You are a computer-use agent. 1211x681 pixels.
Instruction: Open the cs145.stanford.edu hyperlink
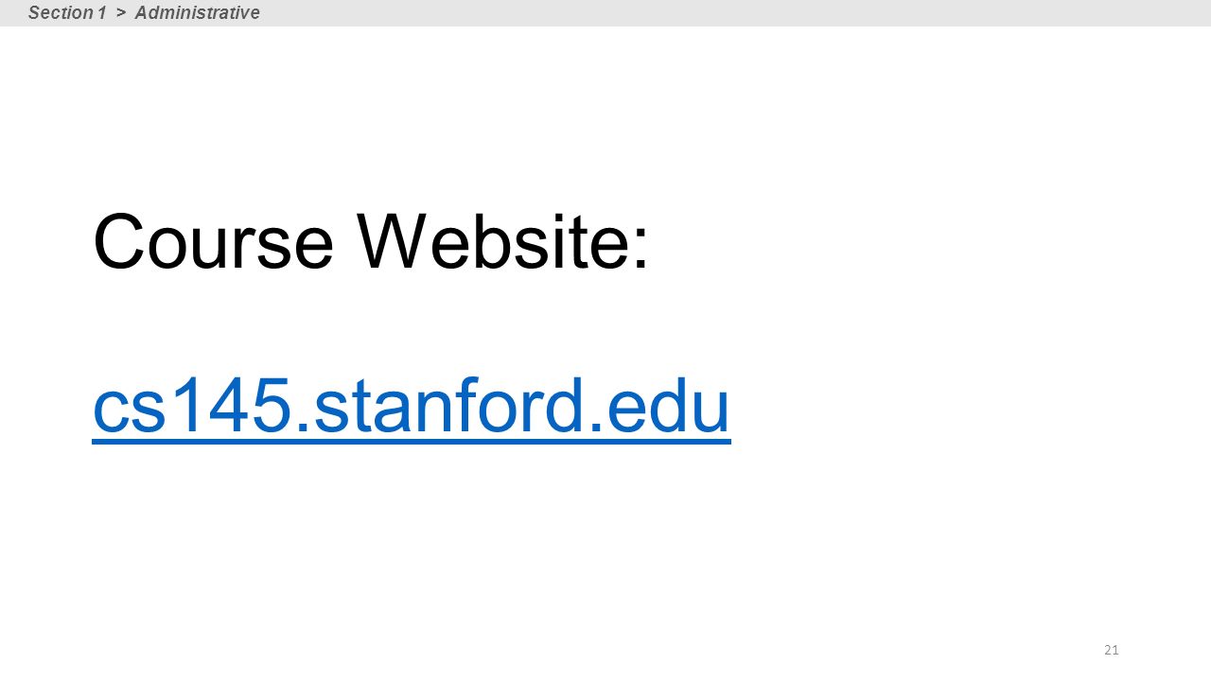click(412, 407)
